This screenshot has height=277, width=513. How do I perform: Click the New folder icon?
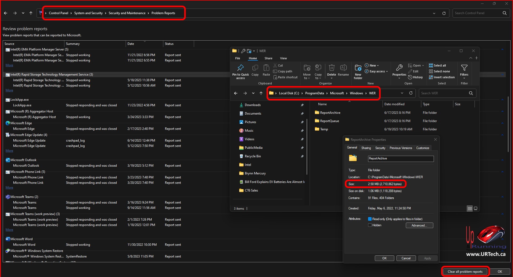[358, 68]
